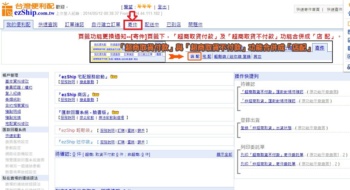
Task: View the 已到店 tab
Action: (x=174, y=25)
